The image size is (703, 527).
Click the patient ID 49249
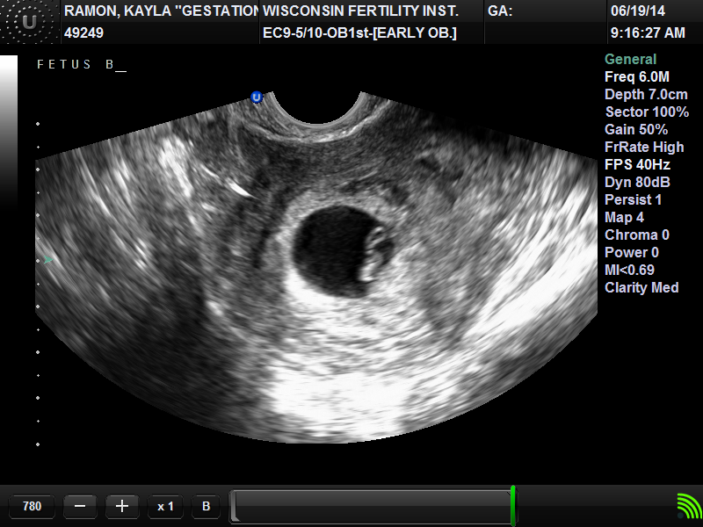(83, 32)
